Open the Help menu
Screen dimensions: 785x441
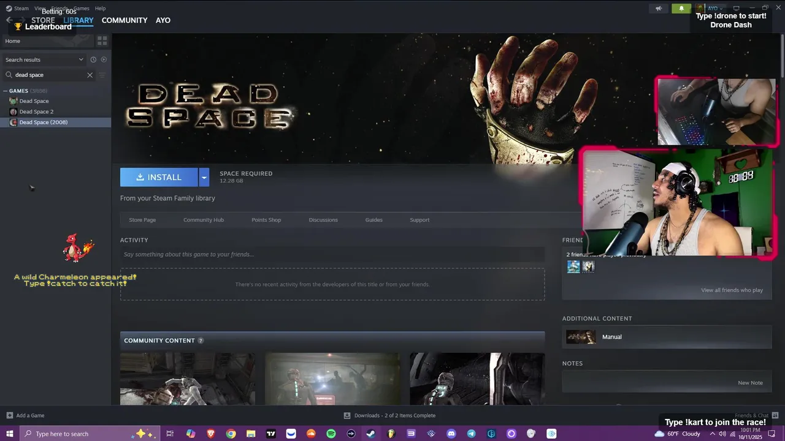coord(101,9)
